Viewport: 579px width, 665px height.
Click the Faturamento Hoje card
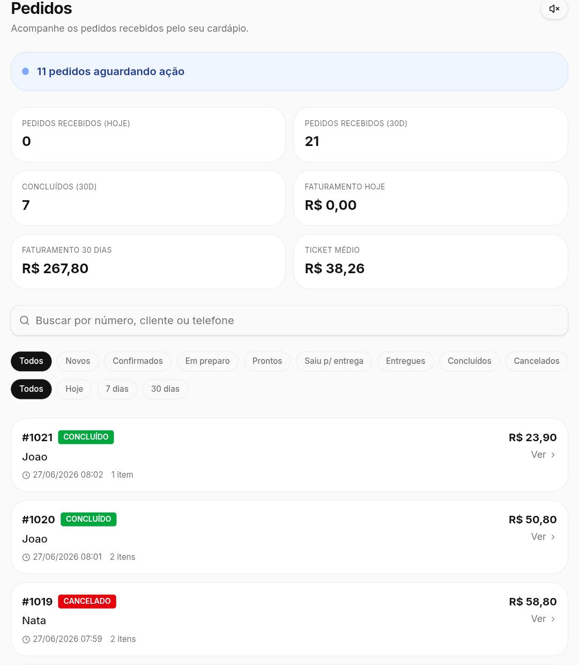[430, 198]
